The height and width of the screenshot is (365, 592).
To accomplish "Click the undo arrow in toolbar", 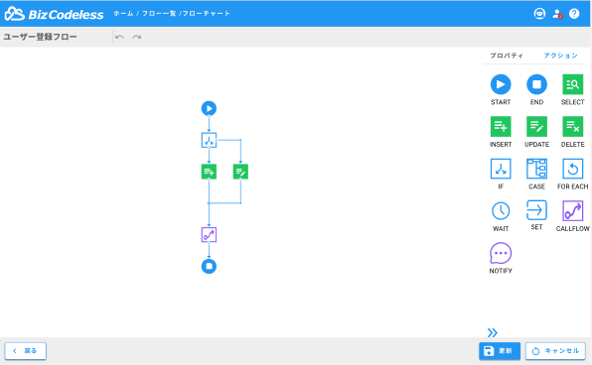I will (x=119, y=37).
